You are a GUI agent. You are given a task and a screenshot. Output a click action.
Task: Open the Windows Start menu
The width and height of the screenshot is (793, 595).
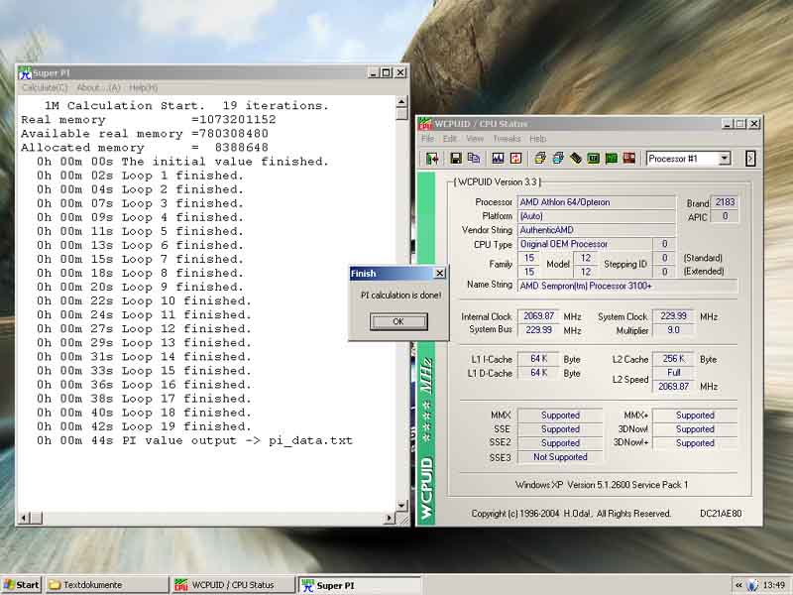[21, 585]
